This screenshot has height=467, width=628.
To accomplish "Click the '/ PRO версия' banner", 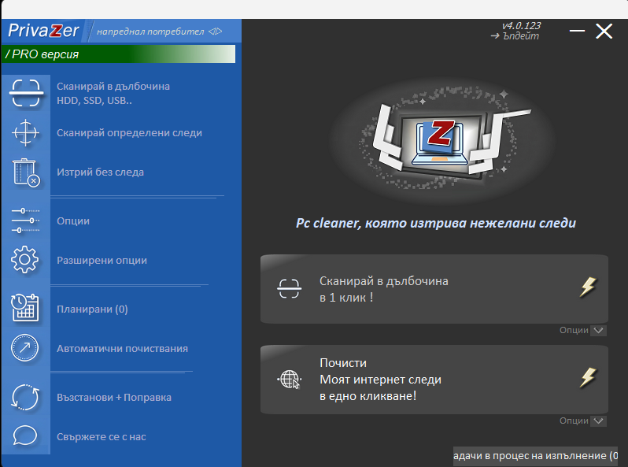I will pos(119,54).
